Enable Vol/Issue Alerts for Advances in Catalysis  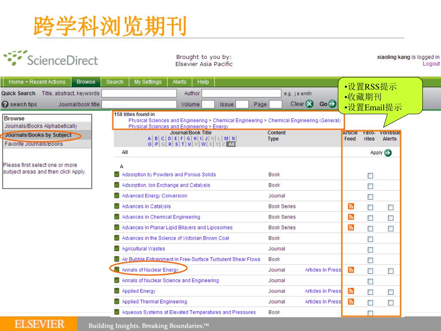point(391,207)
